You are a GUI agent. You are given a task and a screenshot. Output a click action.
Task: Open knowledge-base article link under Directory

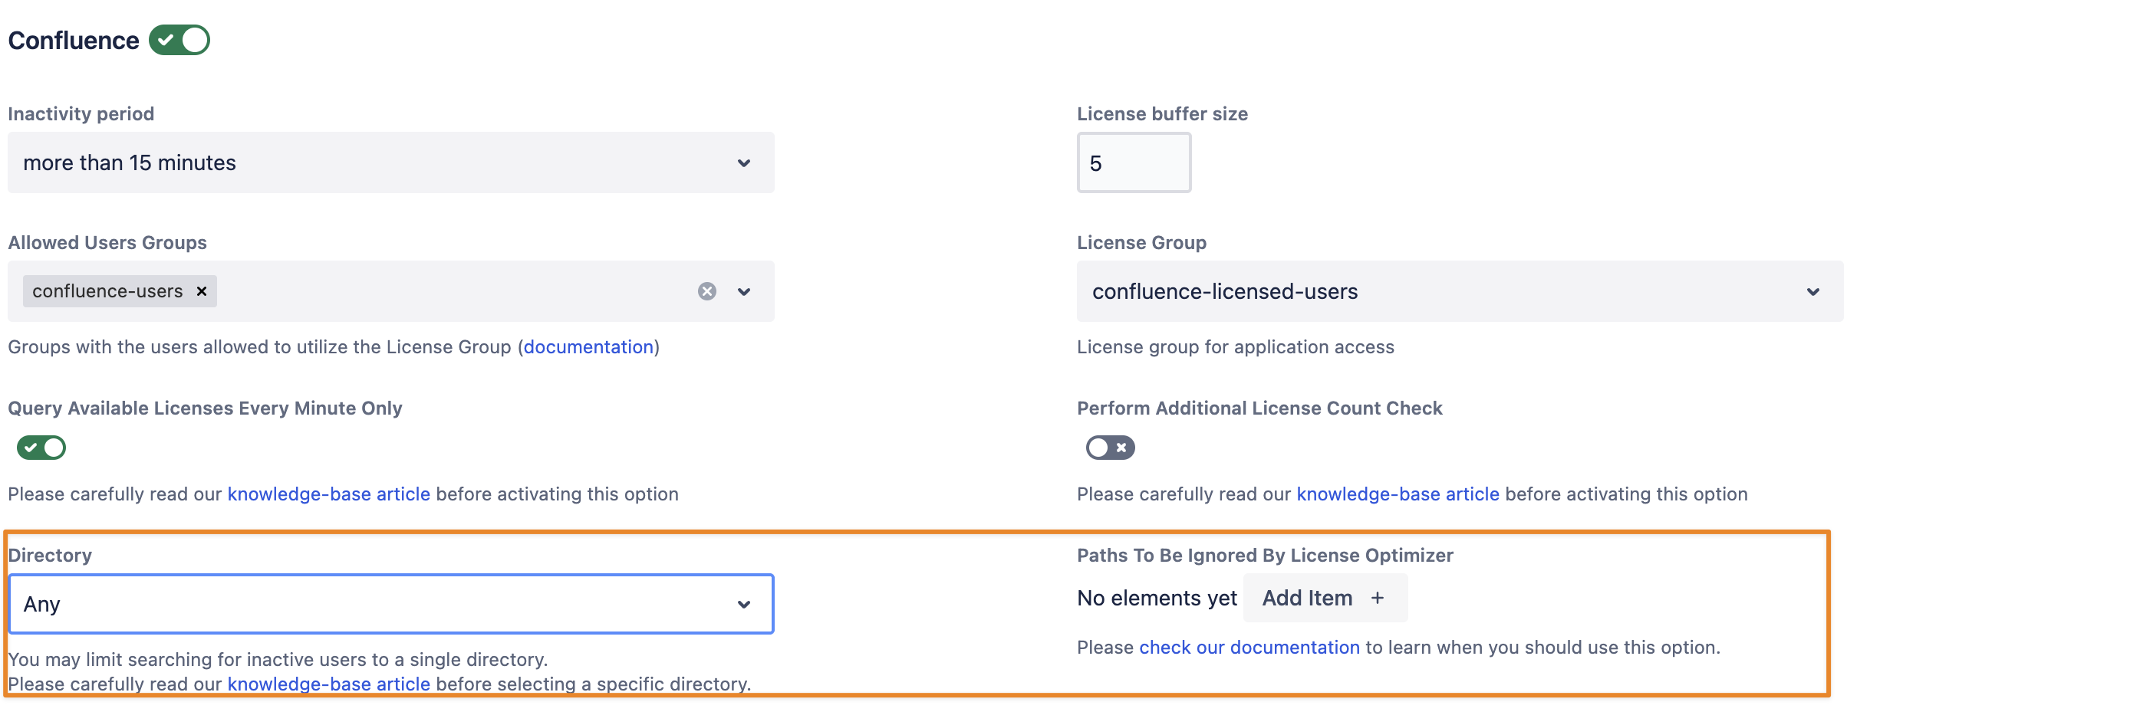pyautogui.click(x=328, y=684)
